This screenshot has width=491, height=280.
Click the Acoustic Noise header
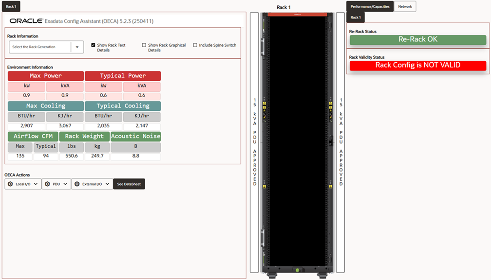[x=135, y=136]
